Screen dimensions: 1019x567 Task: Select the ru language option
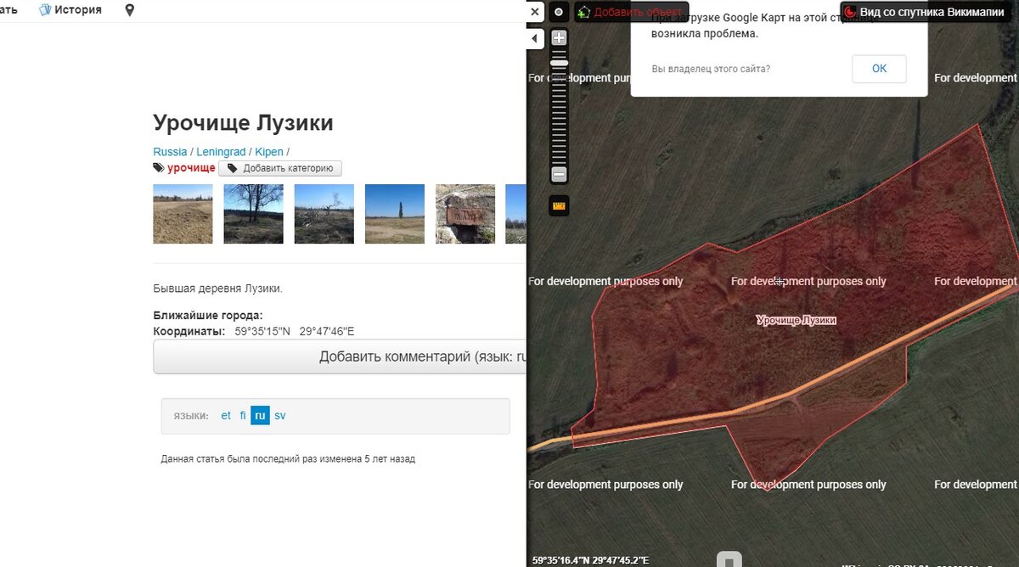[x=260, y=415]
